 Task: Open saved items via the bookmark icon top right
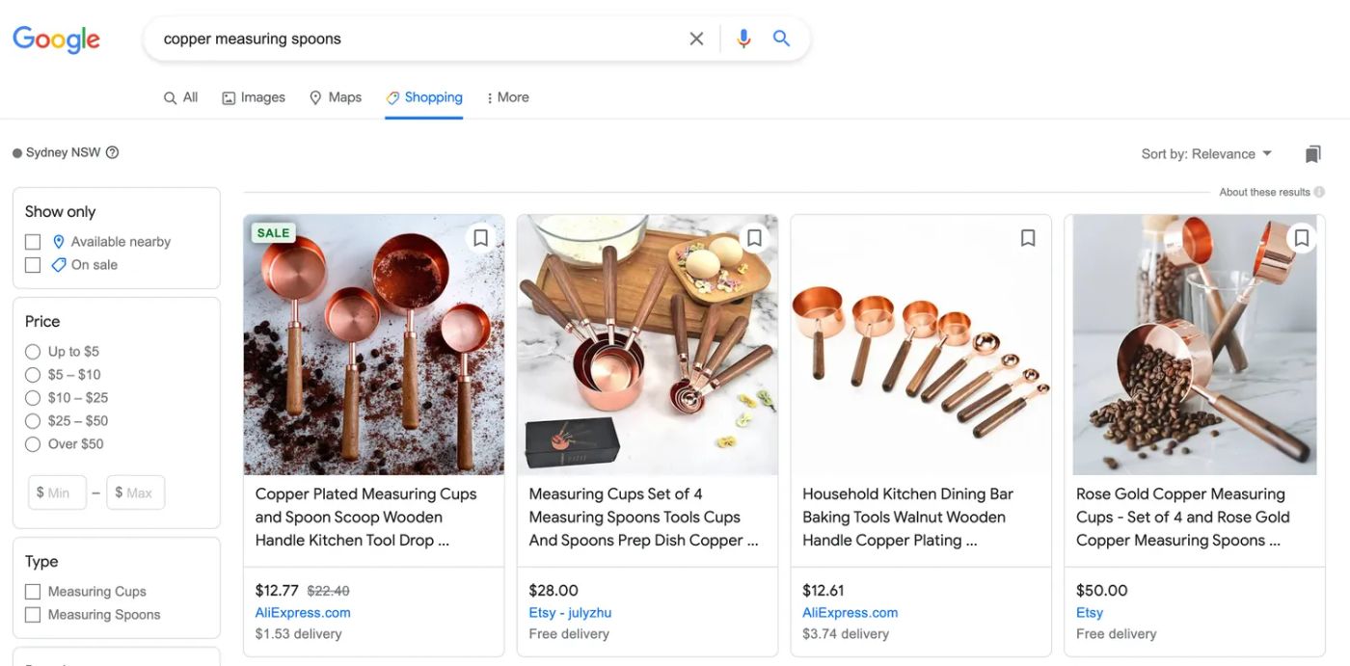(x=1312, y=153)
